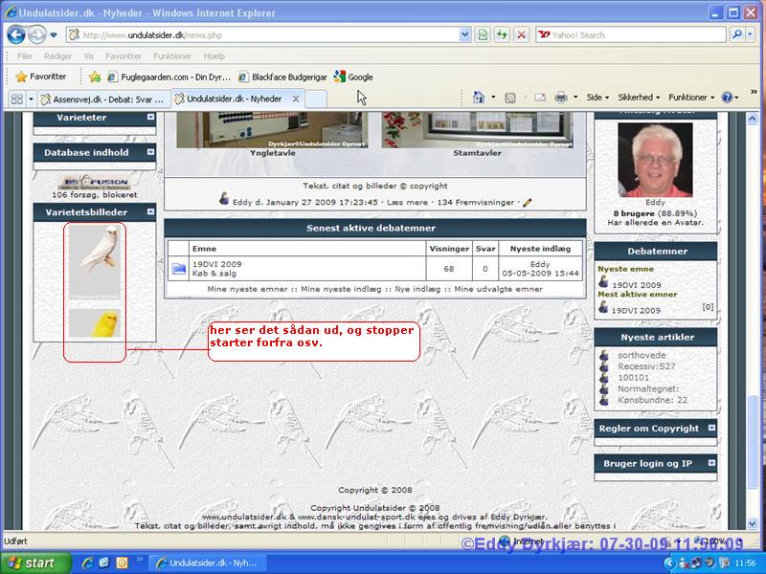Click the Read Mail envelope icon

[540, 98]
